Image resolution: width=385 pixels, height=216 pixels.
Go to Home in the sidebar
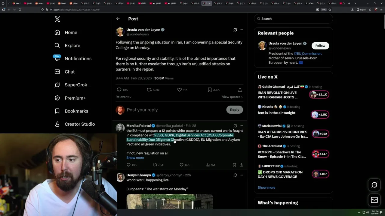tap(66, 32)
